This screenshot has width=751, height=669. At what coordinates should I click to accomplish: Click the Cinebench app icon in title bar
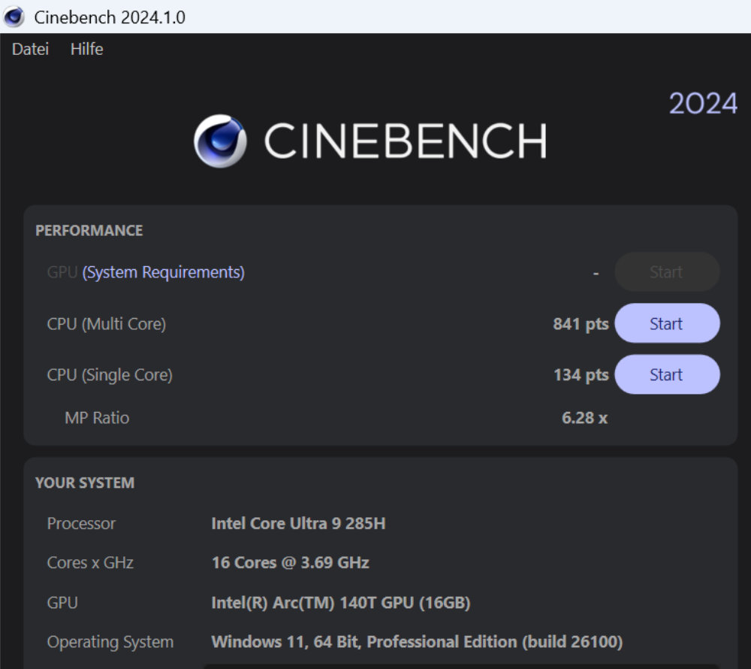(14, 17)
